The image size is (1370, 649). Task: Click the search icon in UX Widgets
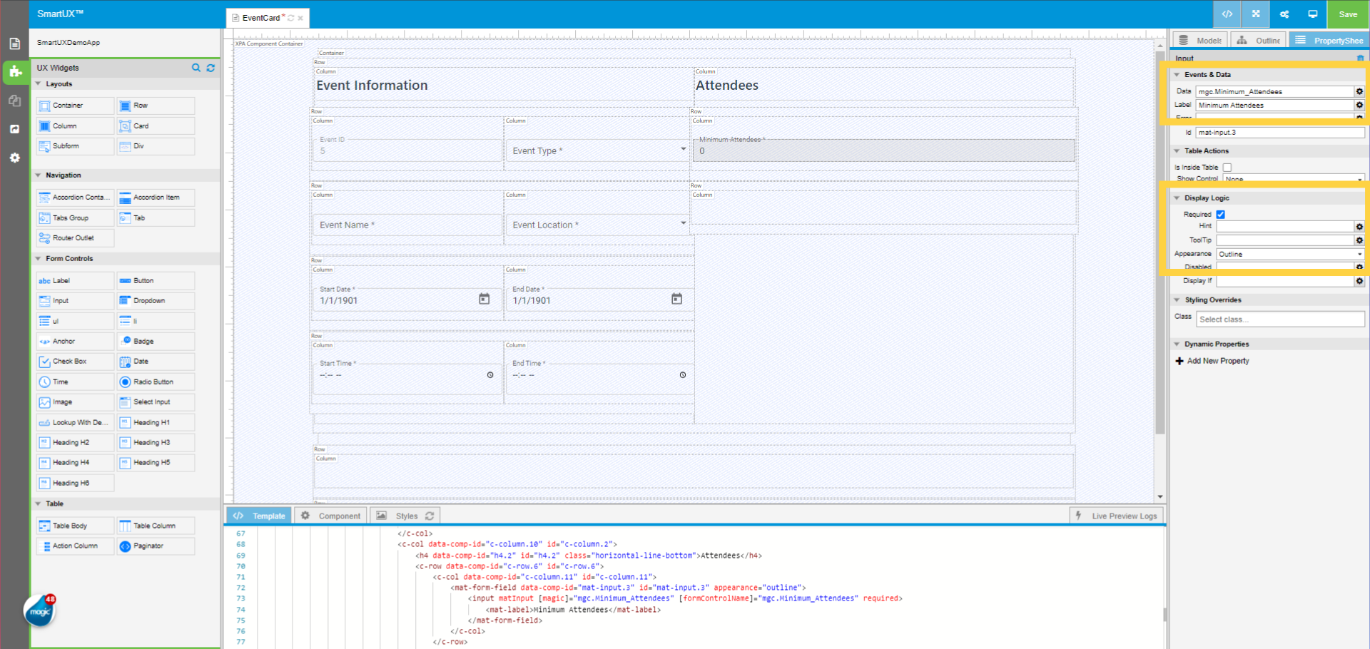196,68
